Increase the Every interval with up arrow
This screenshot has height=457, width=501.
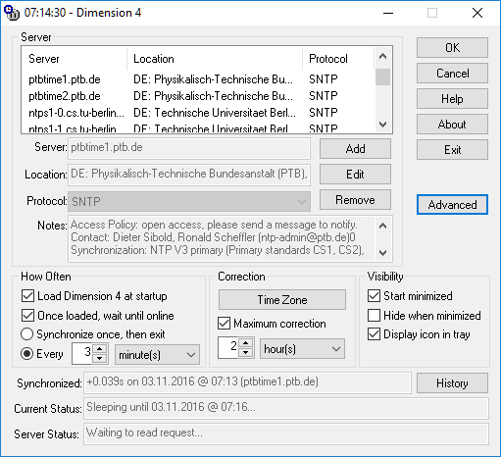click(x=100, y=349)
